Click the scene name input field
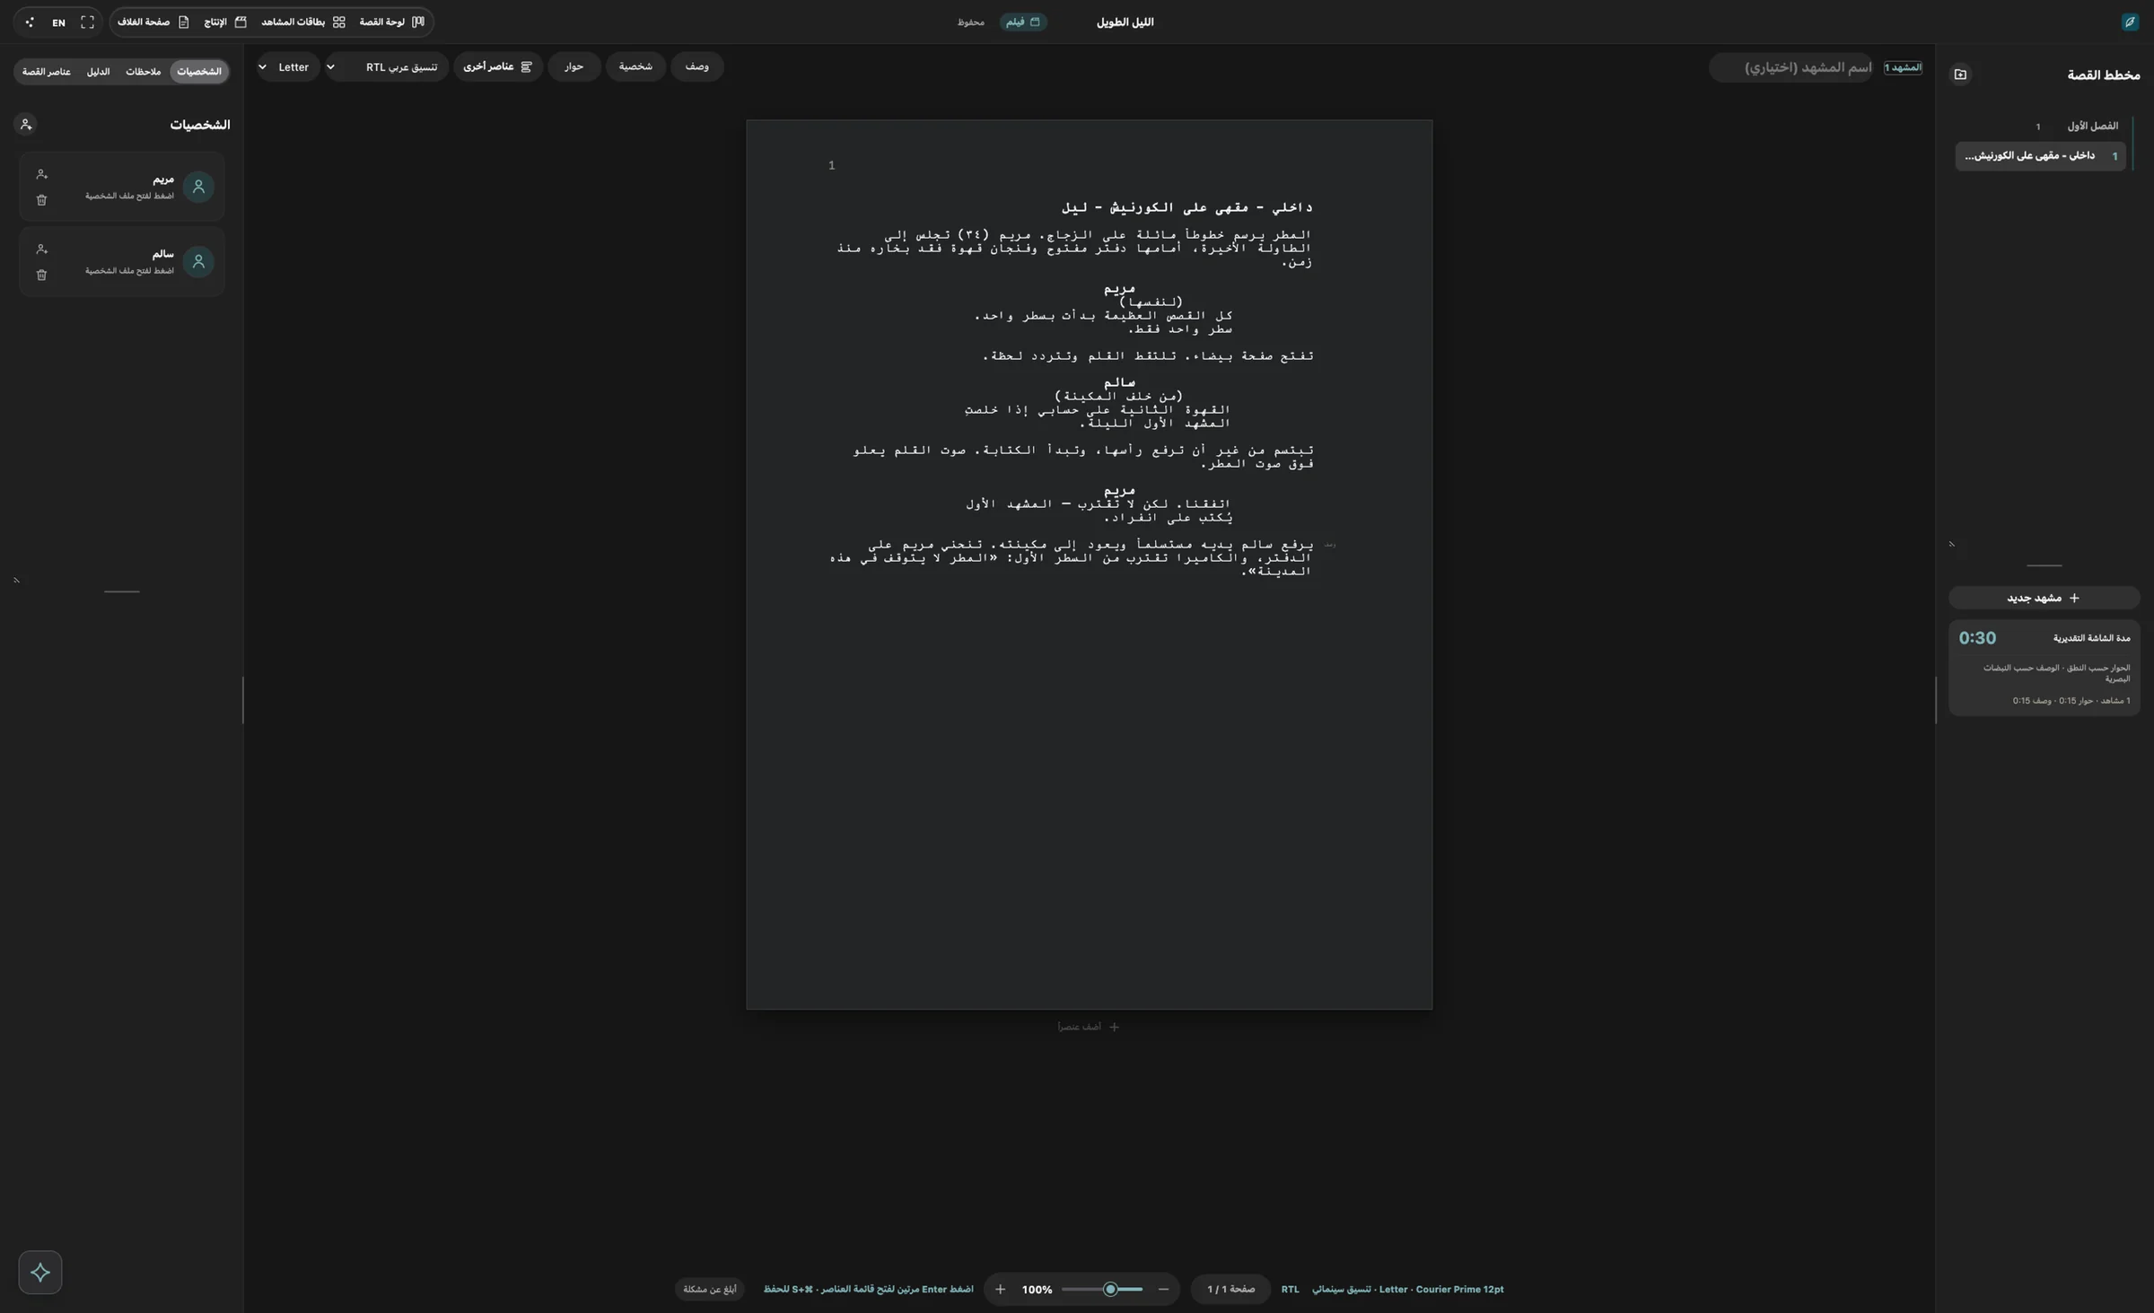The width and height of the screenshot is (2154, 1313). [1791, 67]
